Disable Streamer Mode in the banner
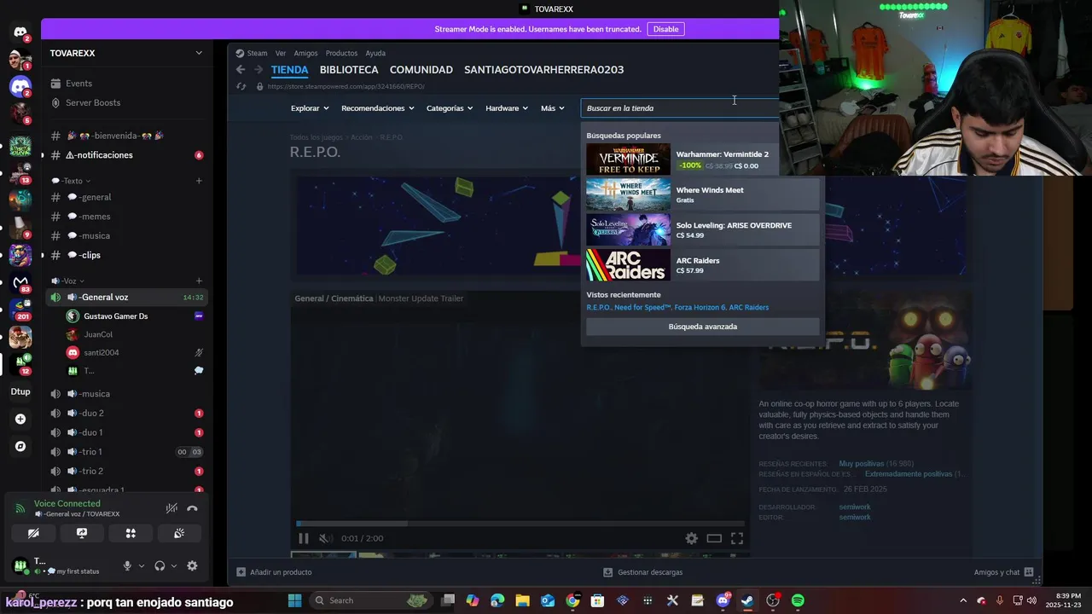 665,29
